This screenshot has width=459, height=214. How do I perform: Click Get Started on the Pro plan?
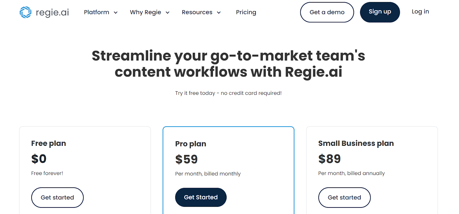pyautogui.click(x=201, y=197)
